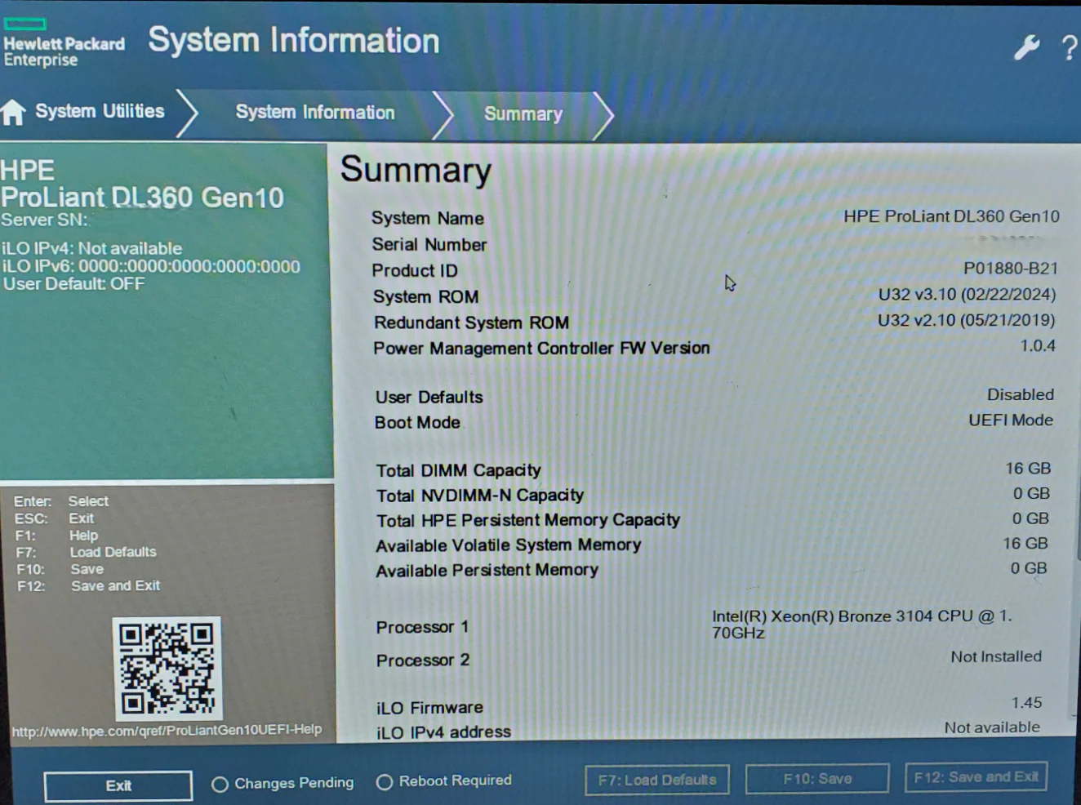Click the QR code help image
Image resolution: width=1081 pixels, height=805 pixels.
pos(167,668)
